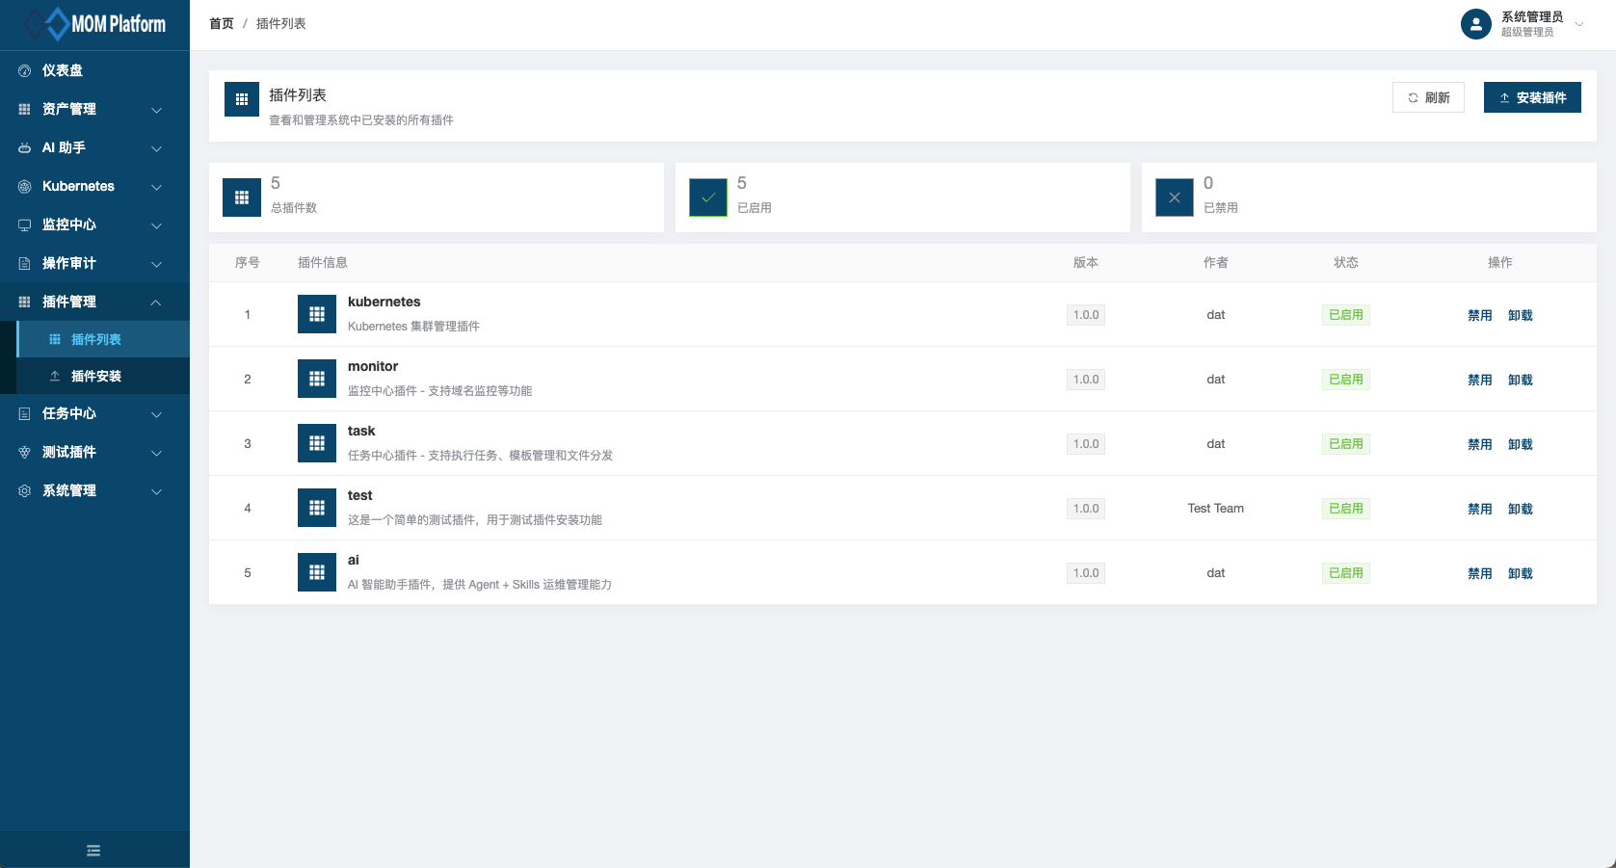Click the sidebar collapse icon at bottom
The width and height of the screenshot is (1616, 868).
click(93, 851)
